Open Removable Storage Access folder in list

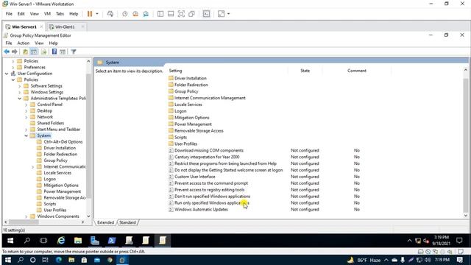coord(199,131)
